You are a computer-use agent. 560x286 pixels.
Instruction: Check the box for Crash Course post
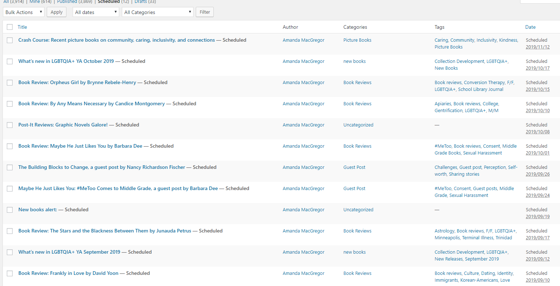(x=10, y=40)
